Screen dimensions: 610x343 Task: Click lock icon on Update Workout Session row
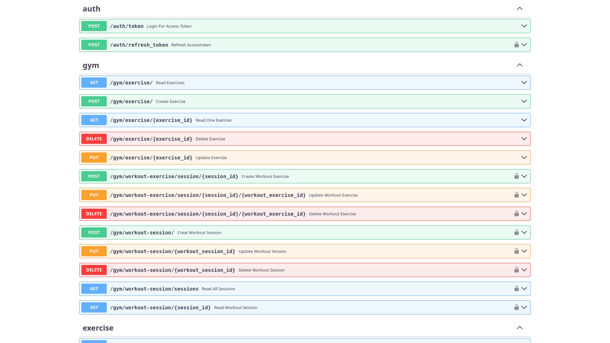coord(517,251)
